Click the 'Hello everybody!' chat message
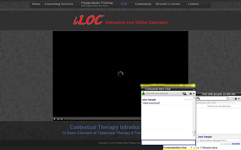The image size is (241, 150). pyautogui.click(x=151, y=103)
